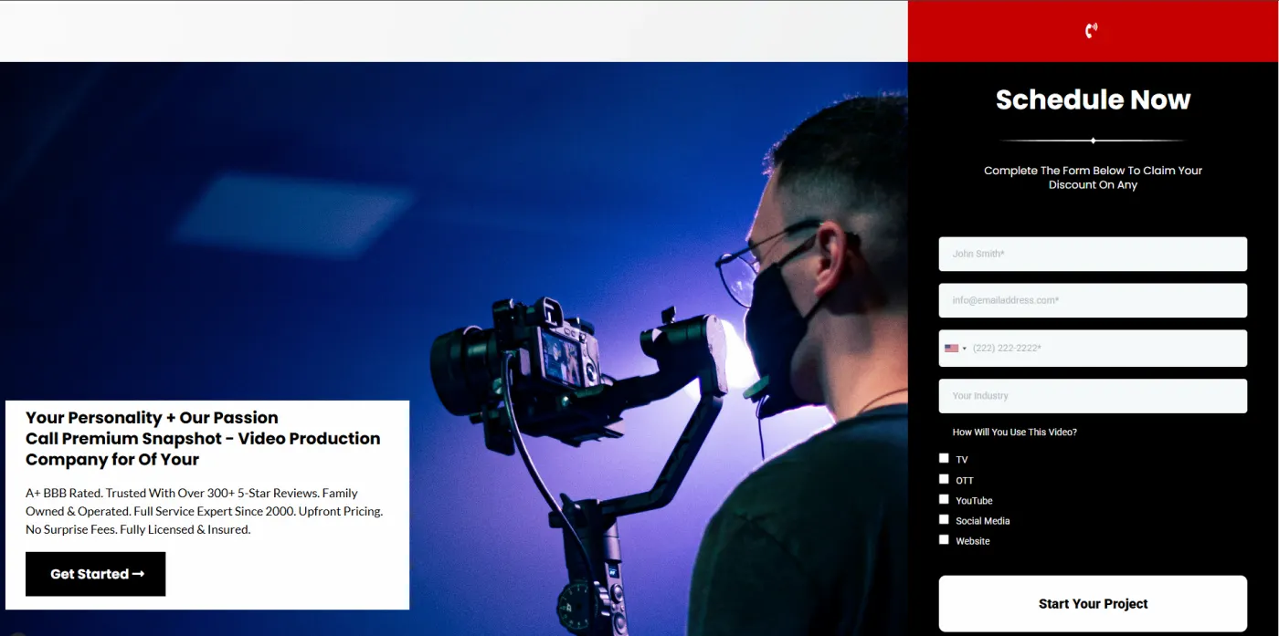
Task: Focus the Your Industry input field
Action: point(1093,396)
